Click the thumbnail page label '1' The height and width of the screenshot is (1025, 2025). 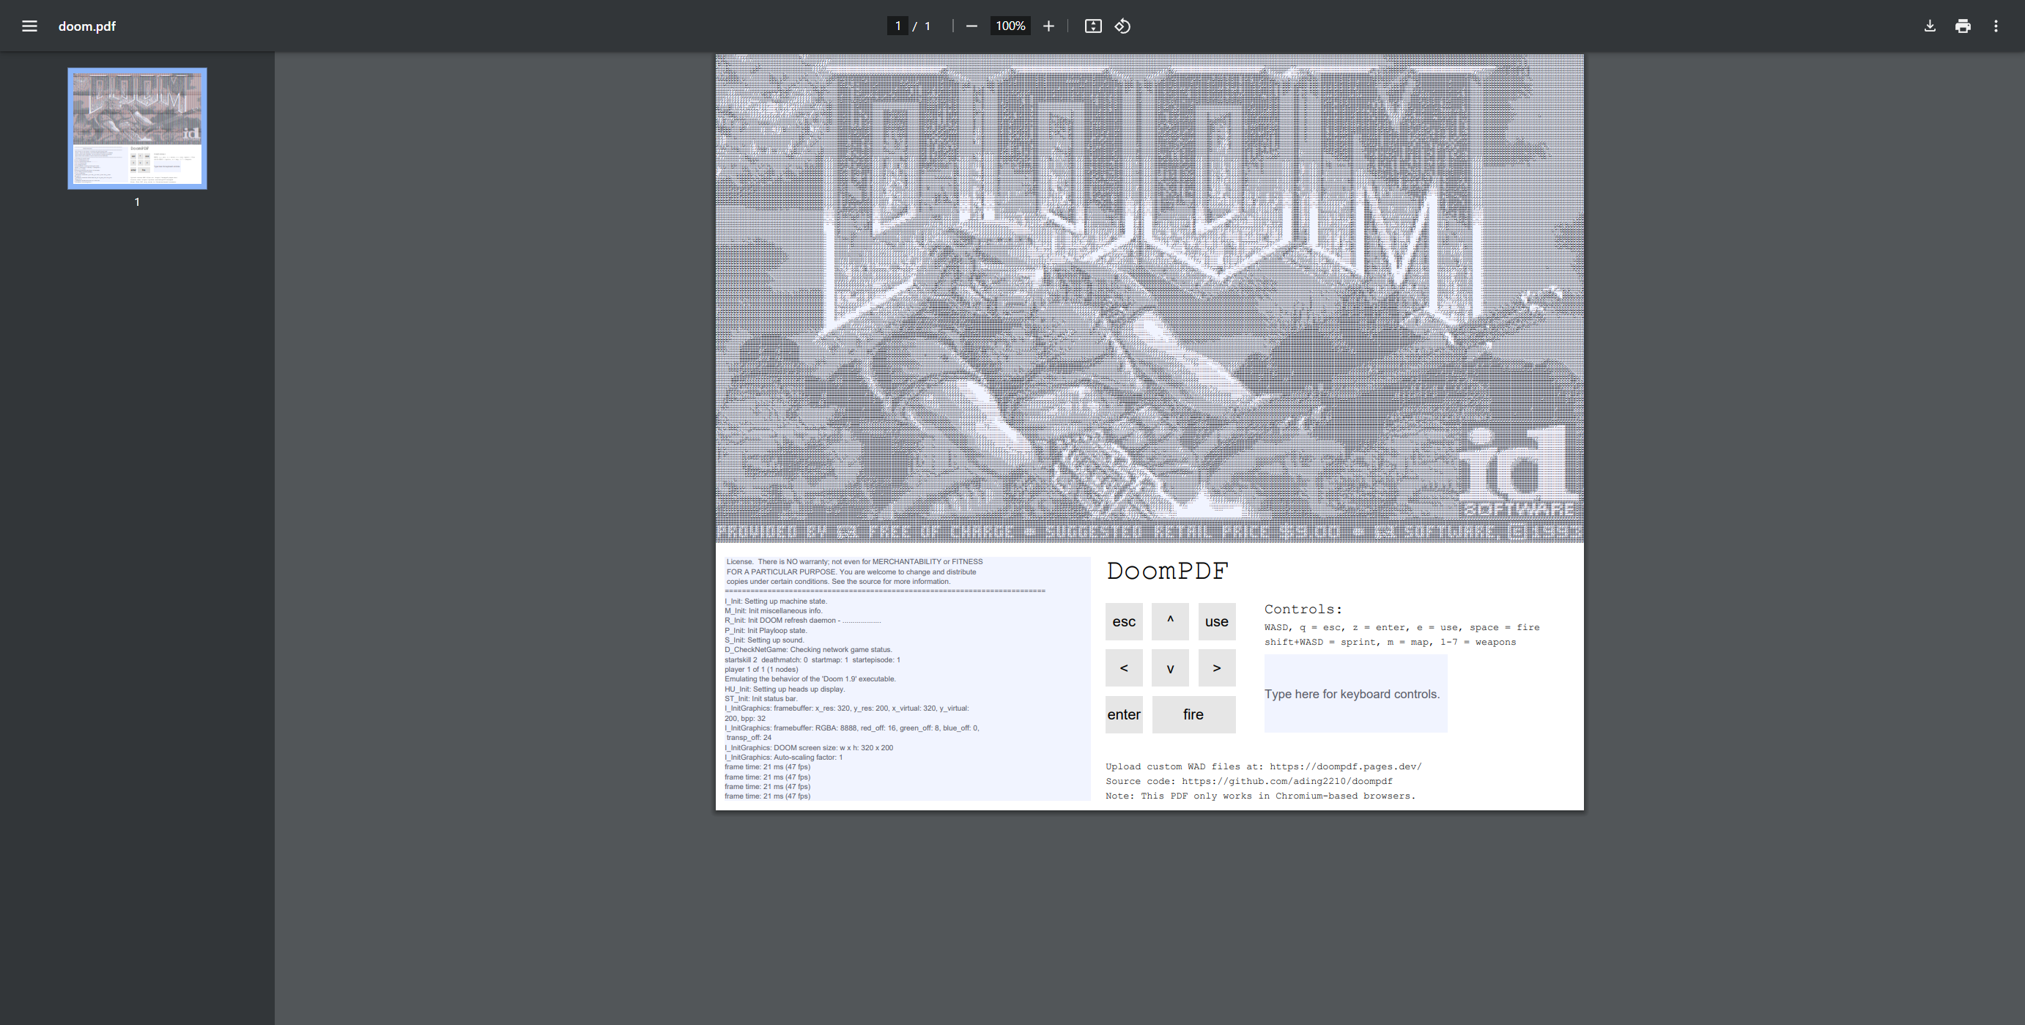pos(137,202)
